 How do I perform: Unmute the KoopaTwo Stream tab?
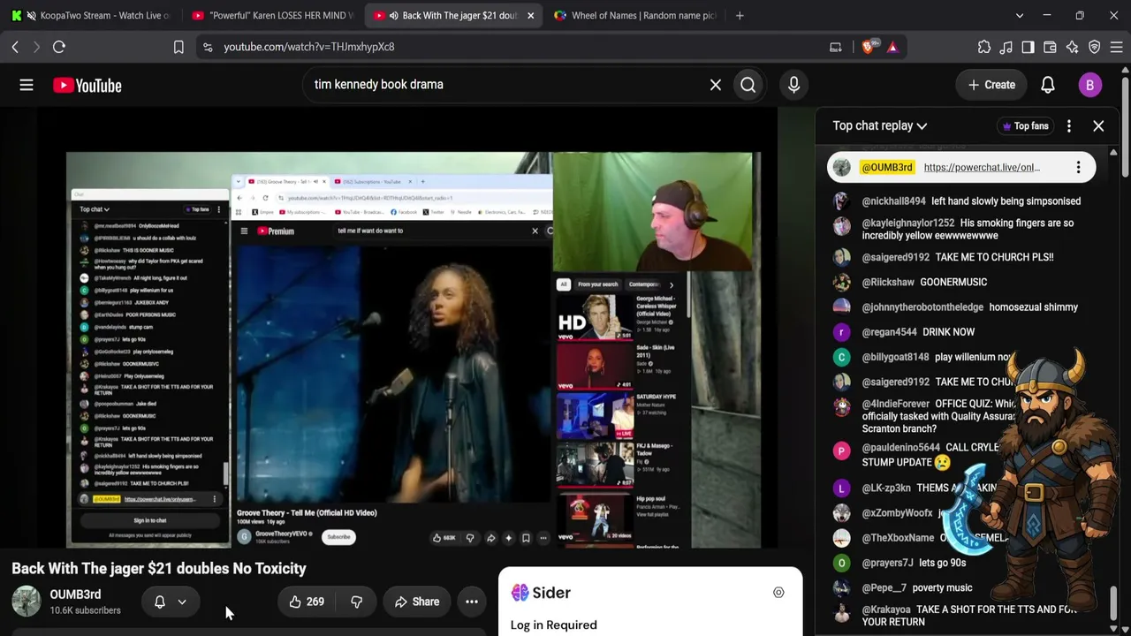32,15
